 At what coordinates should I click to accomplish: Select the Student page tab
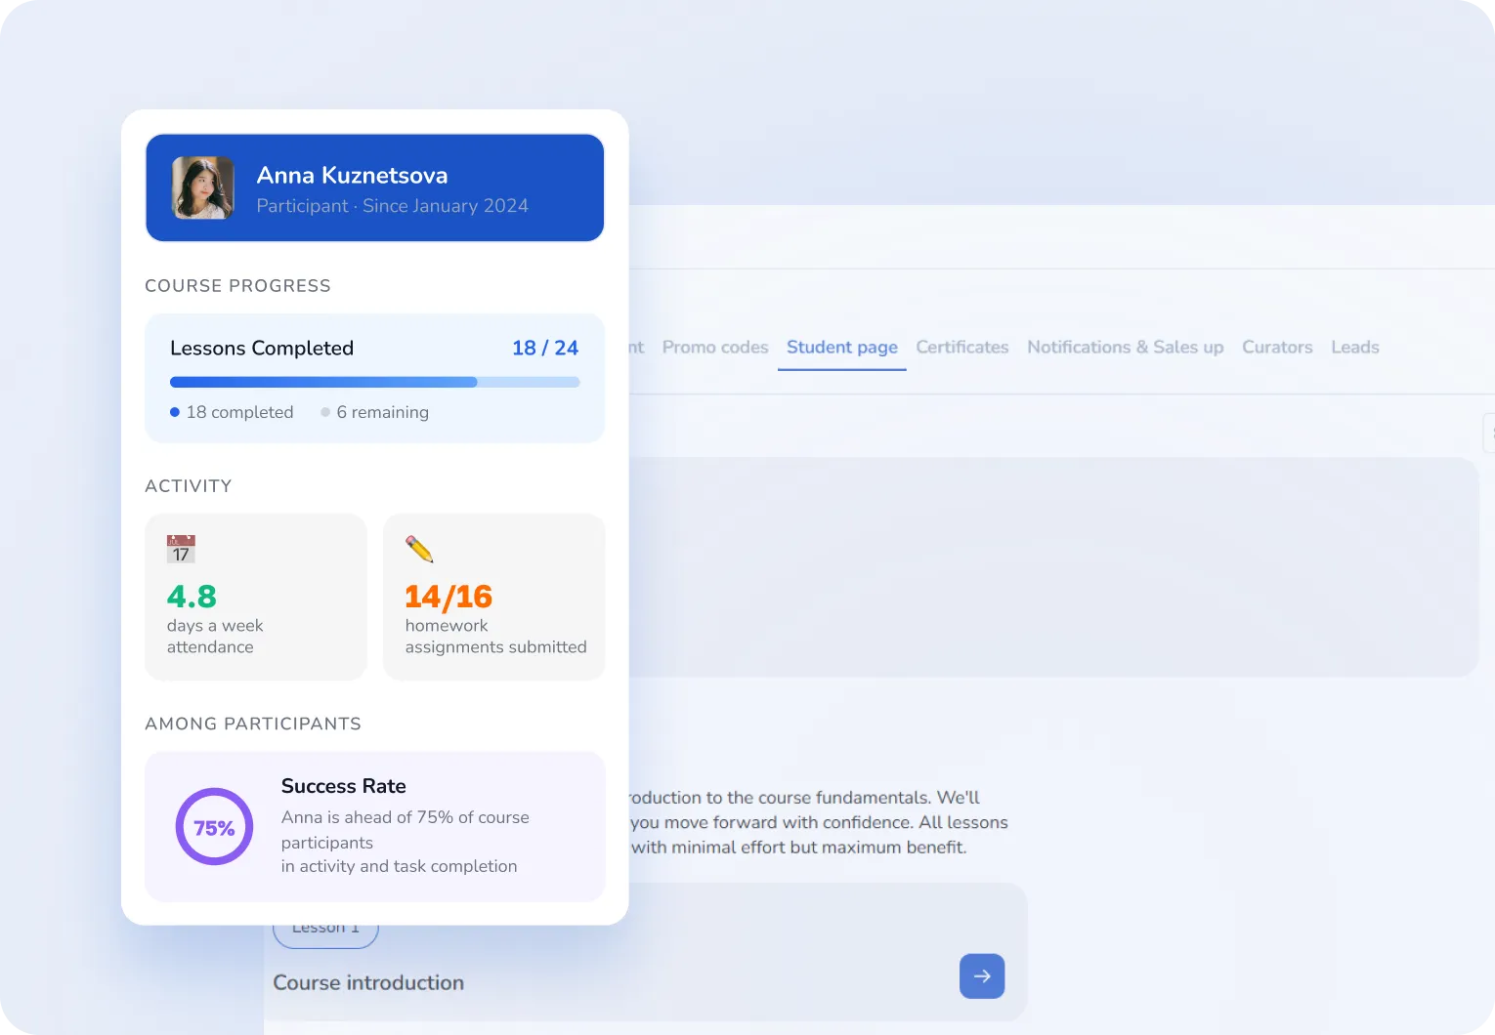841,348
